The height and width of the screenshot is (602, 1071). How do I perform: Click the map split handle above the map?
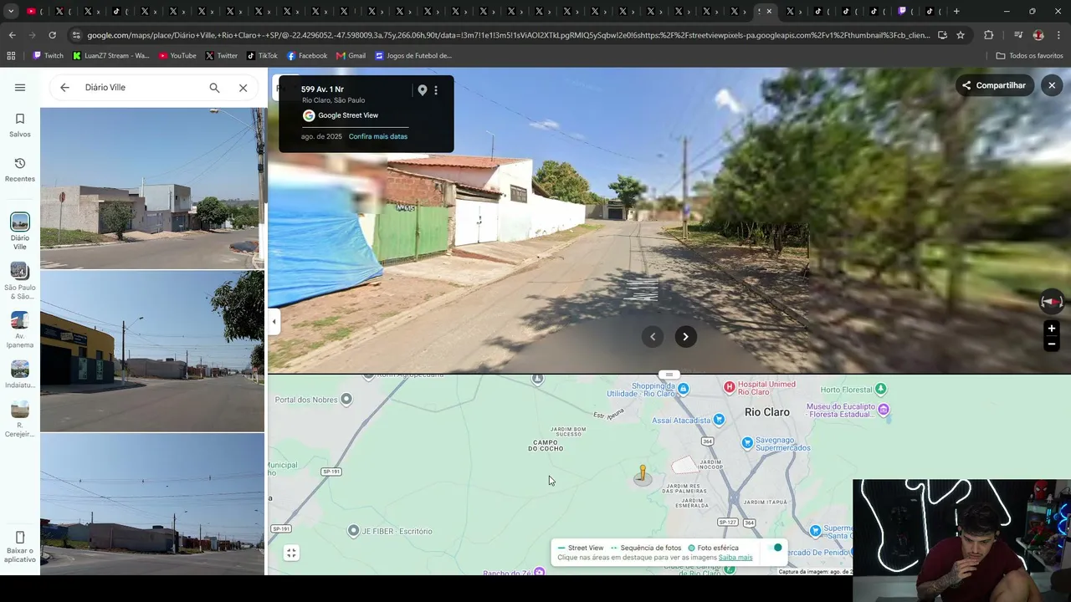point(669,375)
